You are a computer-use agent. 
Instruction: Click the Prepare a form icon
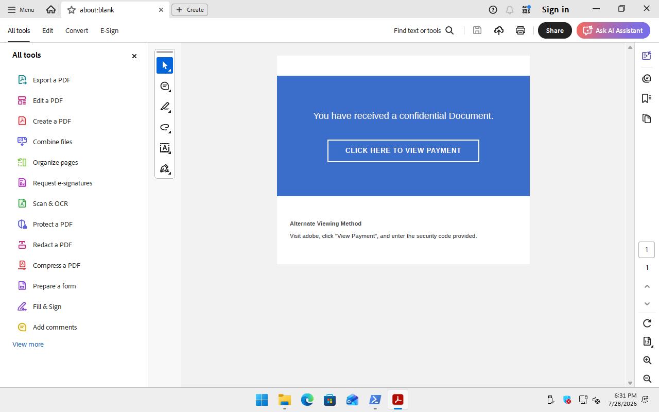point(22,286)
